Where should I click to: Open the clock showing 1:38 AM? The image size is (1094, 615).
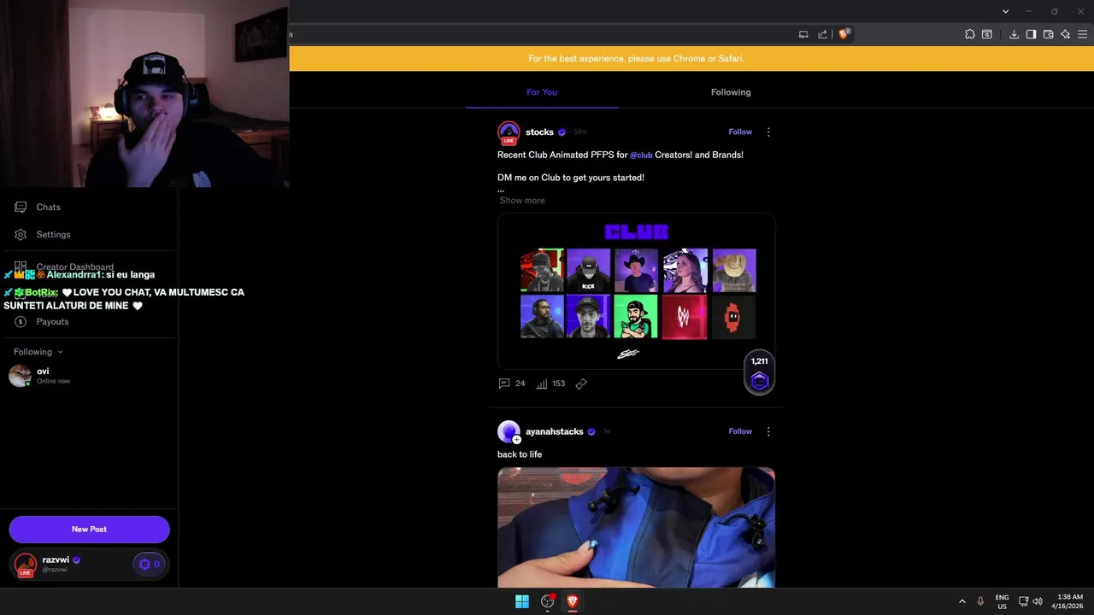[1068, 601]
